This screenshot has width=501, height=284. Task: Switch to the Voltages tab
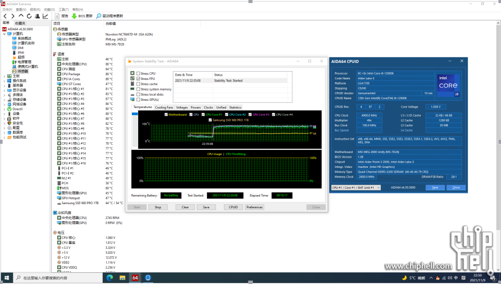click(x=182, y=107)
